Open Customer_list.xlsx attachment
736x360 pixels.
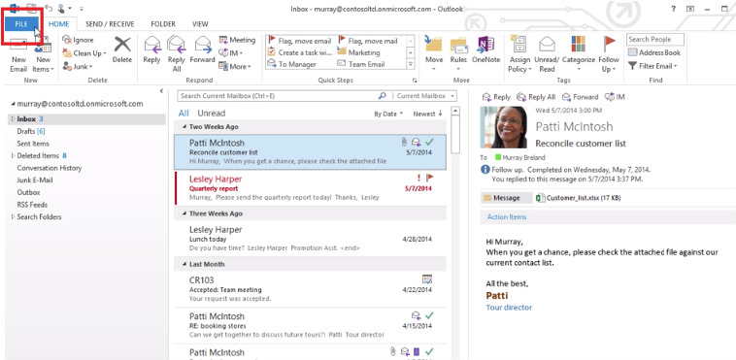(579, 198)
